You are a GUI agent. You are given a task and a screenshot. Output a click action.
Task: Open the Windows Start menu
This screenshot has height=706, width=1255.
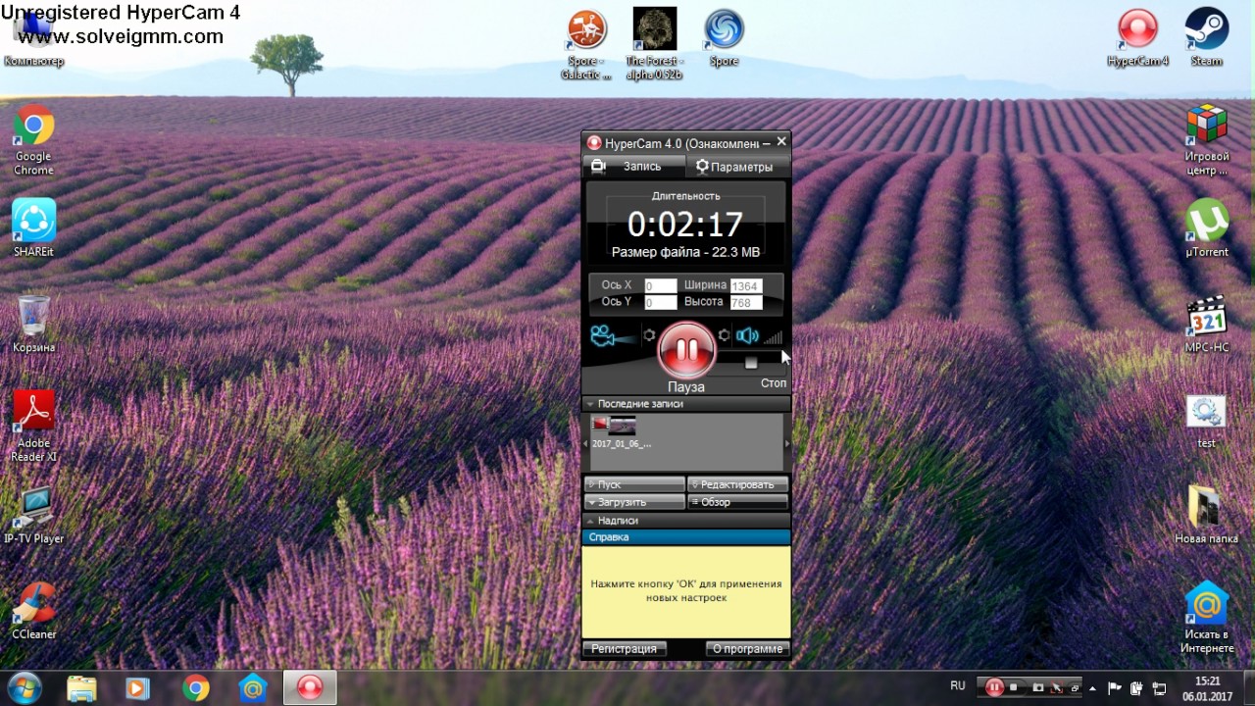click(24, 687)
